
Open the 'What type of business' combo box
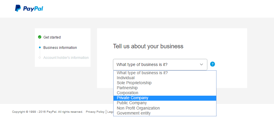(x=160, y=64)
